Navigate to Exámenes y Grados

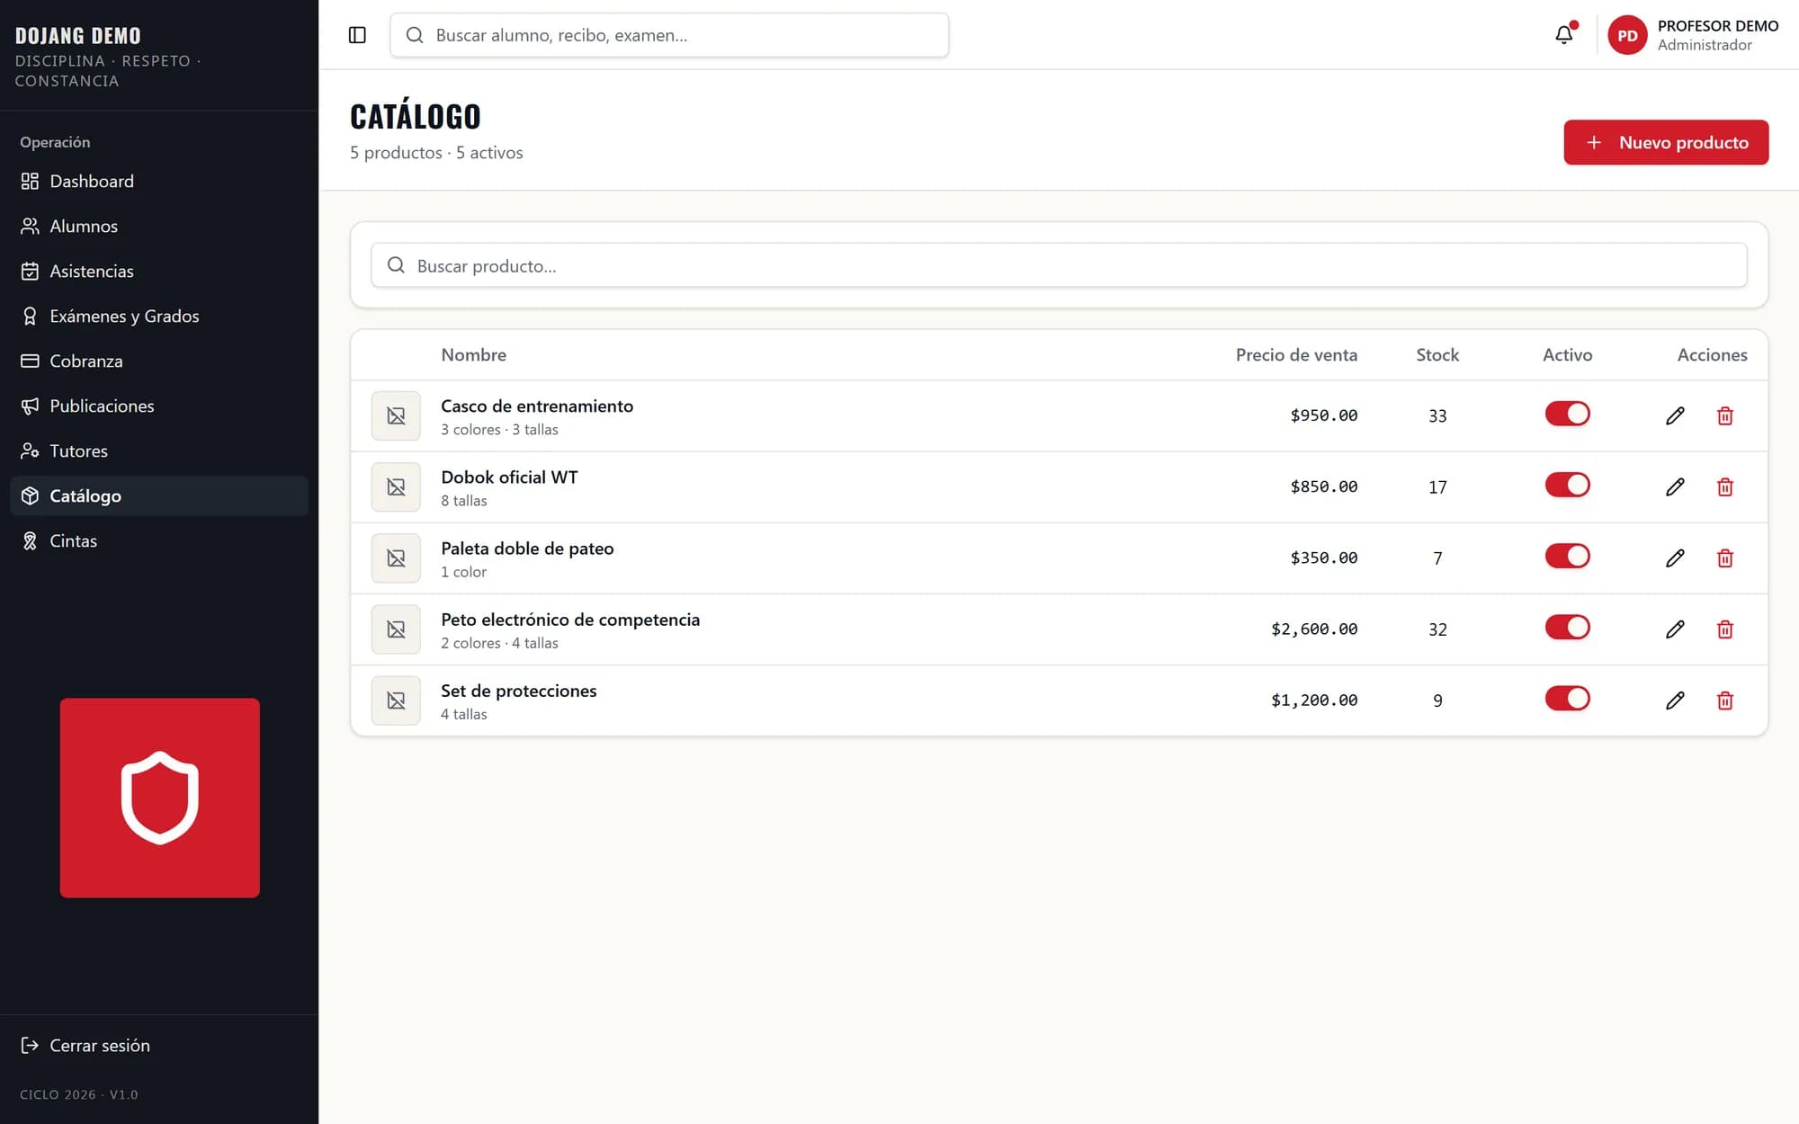(159, 316)
